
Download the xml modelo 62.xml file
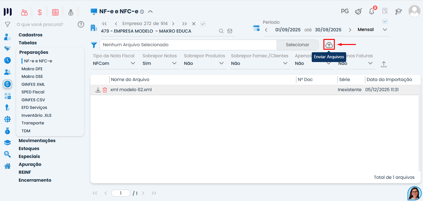point(98,90)
